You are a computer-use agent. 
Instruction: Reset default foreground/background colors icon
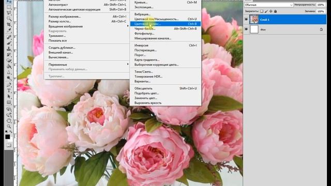(x=7, y=131)
